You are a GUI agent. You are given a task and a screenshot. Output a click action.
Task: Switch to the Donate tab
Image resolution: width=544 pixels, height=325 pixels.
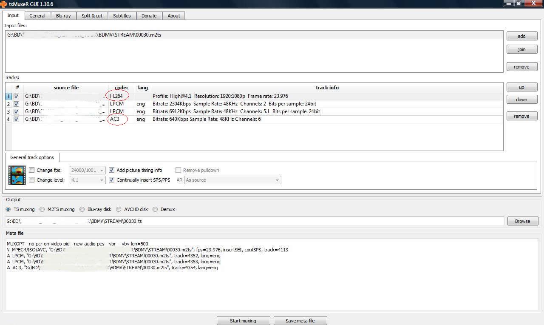pos(149,16)
